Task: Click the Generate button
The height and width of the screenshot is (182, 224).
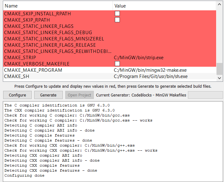Action: click(x=48, y=95)
